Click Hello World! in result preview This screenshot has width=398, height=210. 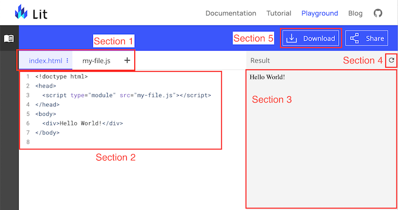point(267,77)
